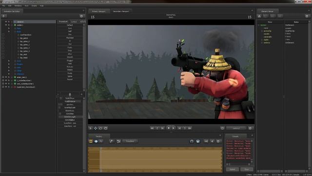The height and width of the screenshot is (176, 312).
Task: Click the four-corner frame icon in timeline toolbar
Action: [x=118, y=141]
